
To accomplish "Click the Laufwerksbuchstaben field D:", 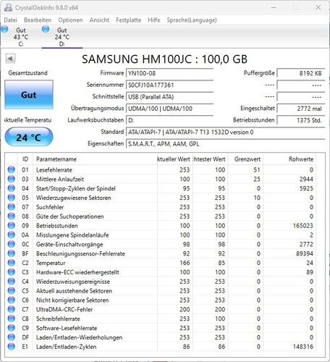I will tap(169, 120).
